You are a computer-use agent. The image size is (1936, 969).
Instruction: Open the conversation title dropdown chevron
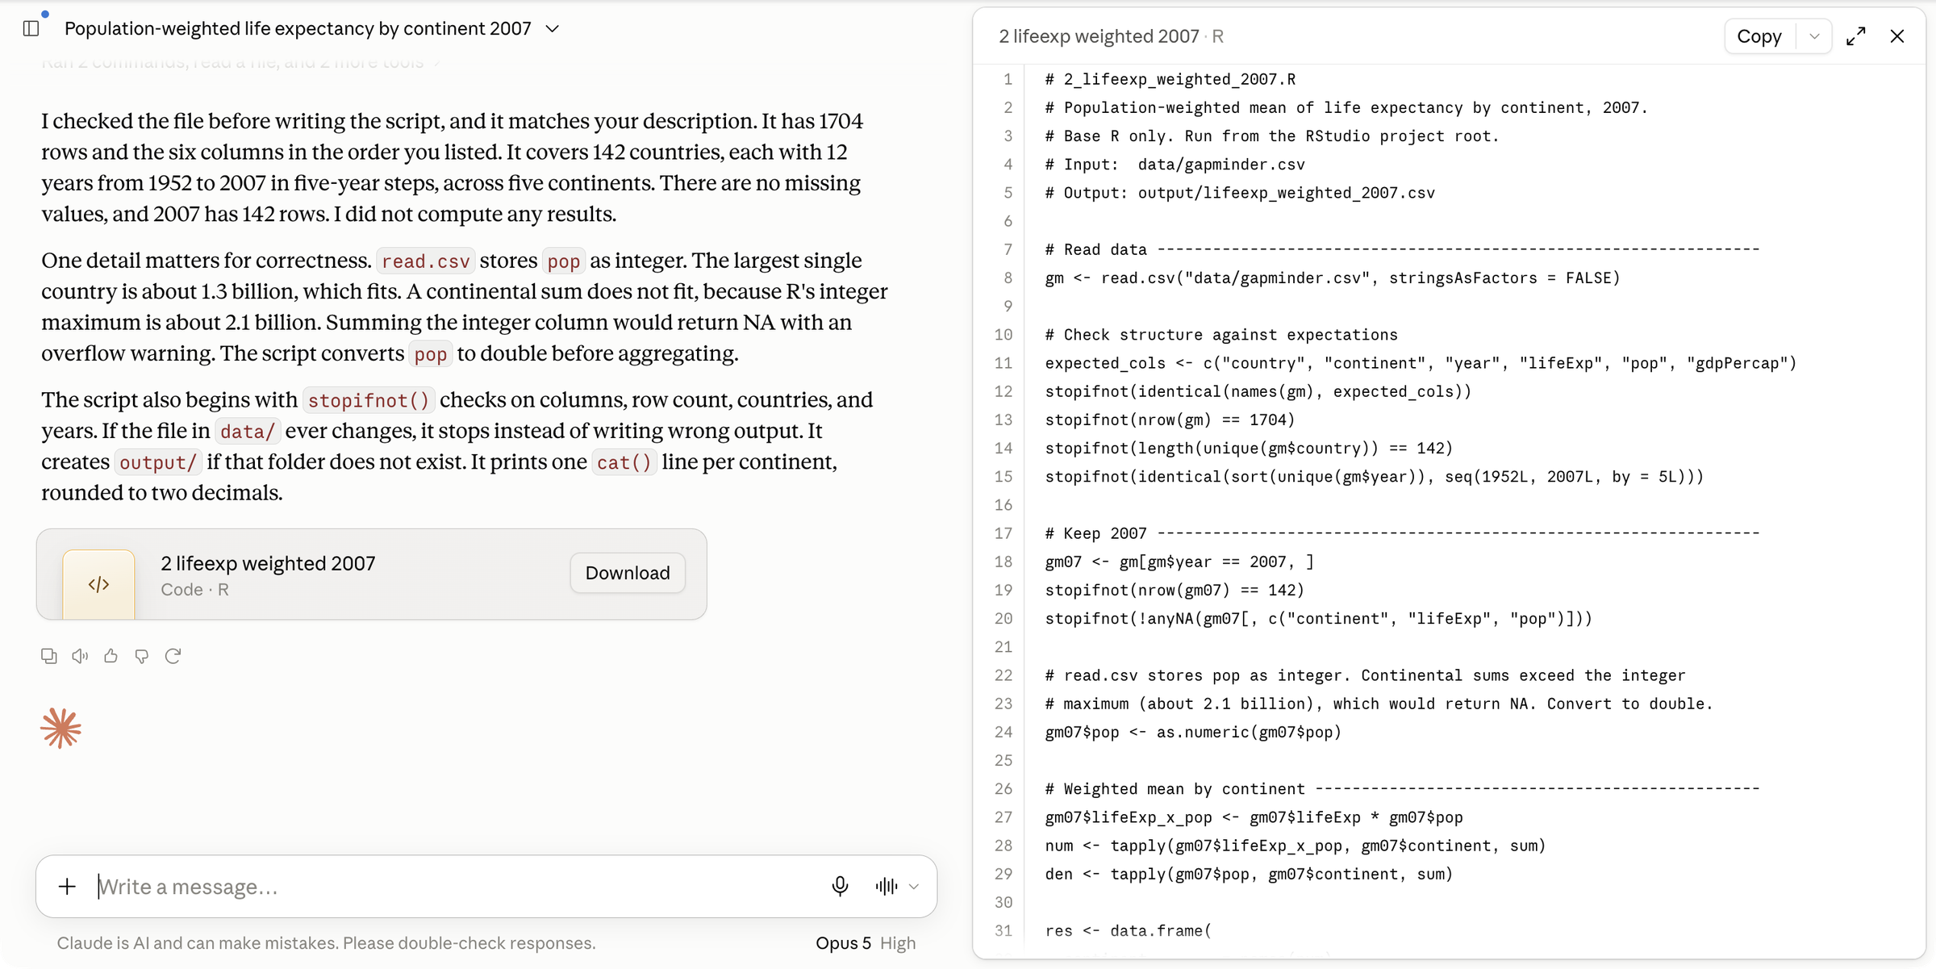[553, 29]
